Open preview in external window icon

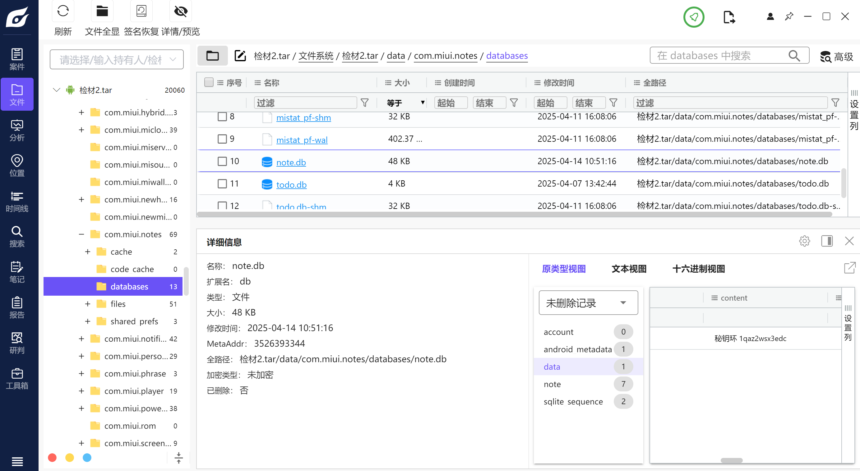point(850,268)
